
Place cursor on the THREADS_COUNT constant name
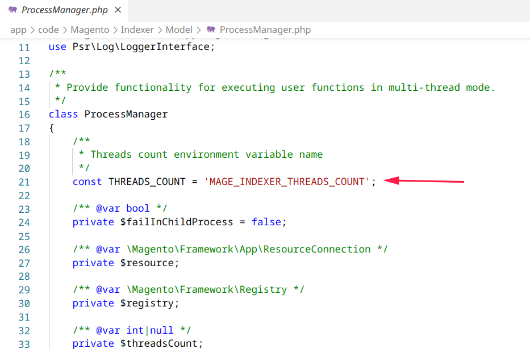point(147,182)
